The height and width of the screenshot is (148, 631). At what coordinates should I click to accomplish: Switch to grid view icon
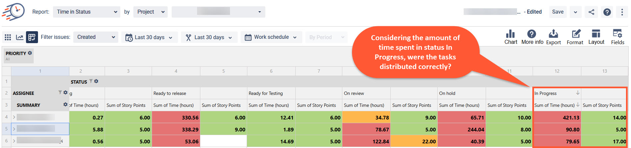point(8,37)
